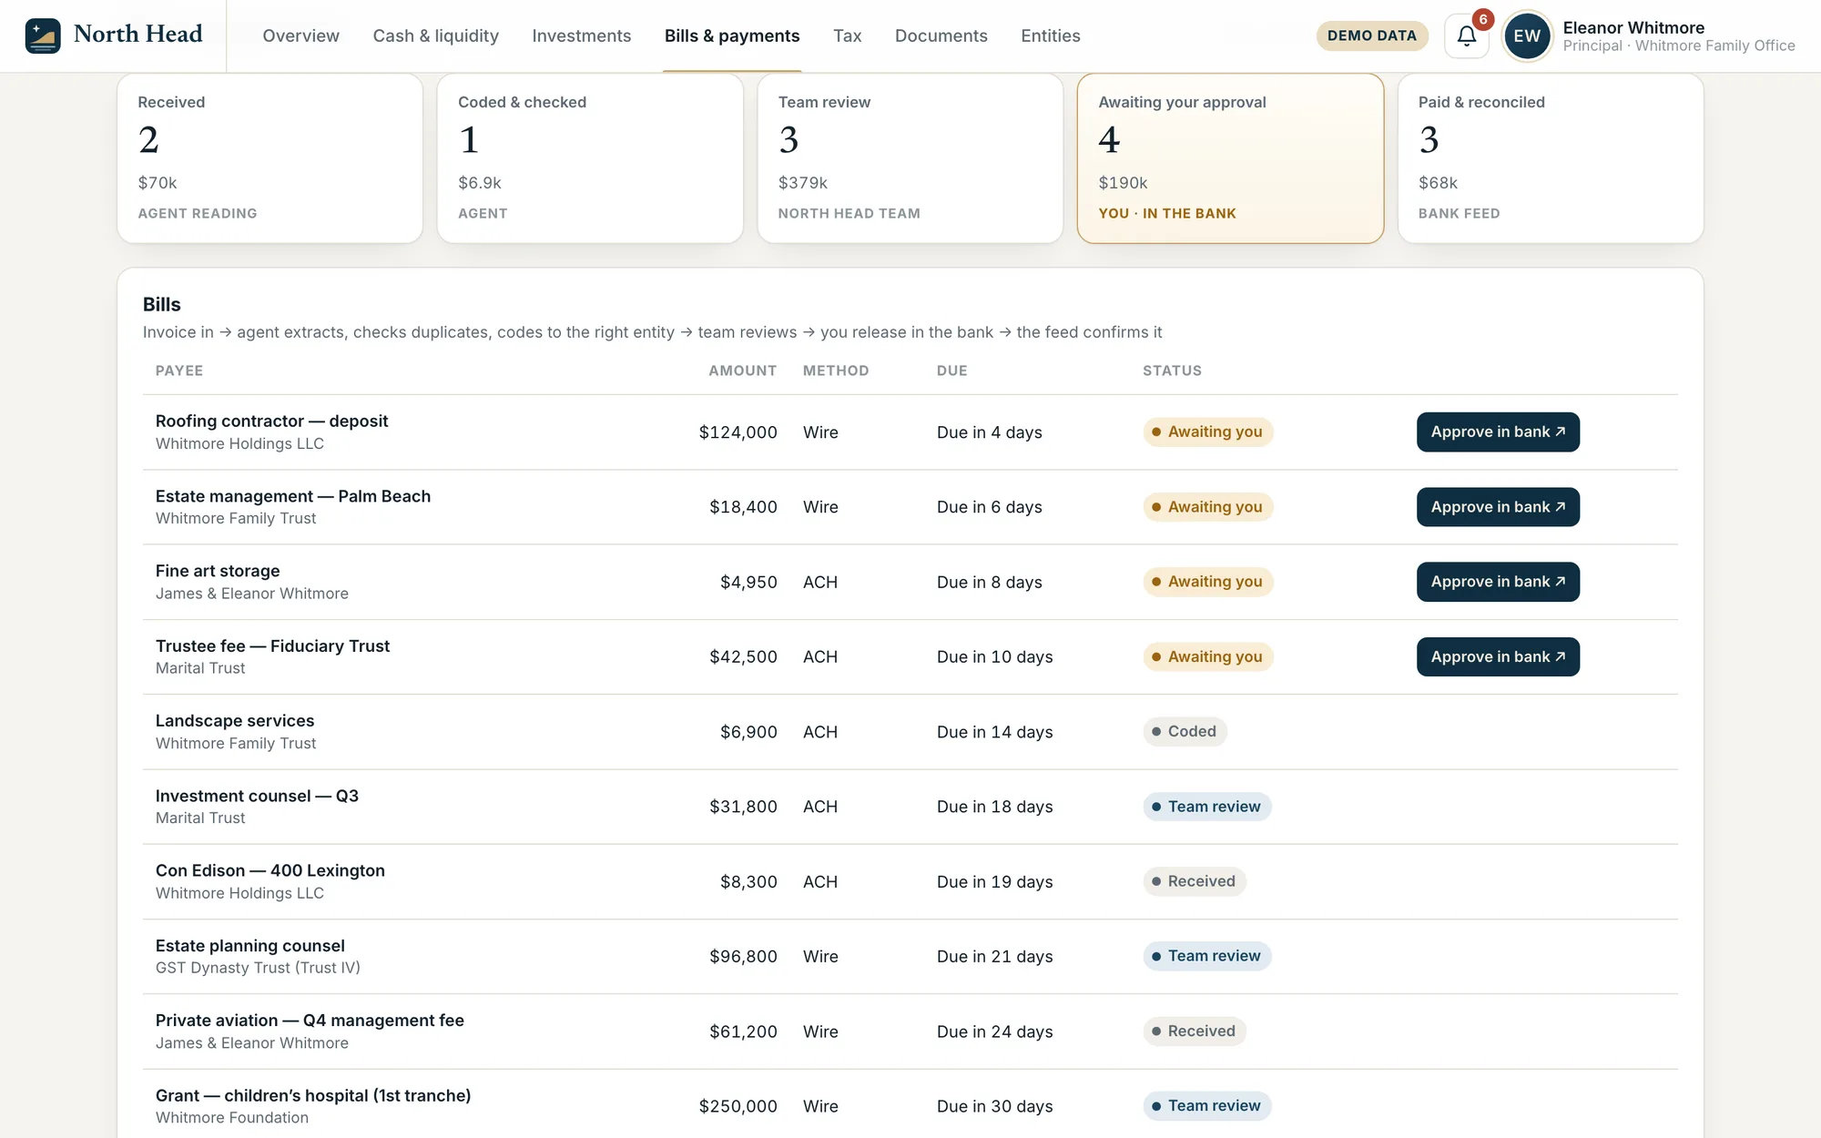The height and width of the screenshot is (1138, 1821).
Task: Approve Trustee fee Fiduciary Trust in bank
Action: (1498, 656)
